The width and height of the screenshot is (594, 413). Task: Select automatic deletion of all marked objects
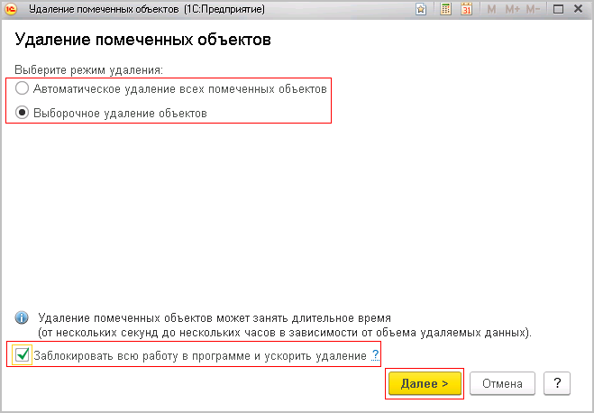(x=22, y=88)
